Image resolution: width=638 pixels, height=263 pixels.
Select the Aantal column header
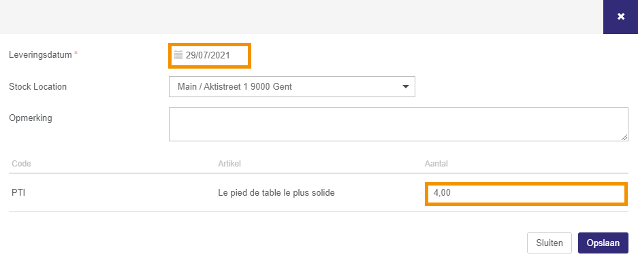tap(436, 164)
